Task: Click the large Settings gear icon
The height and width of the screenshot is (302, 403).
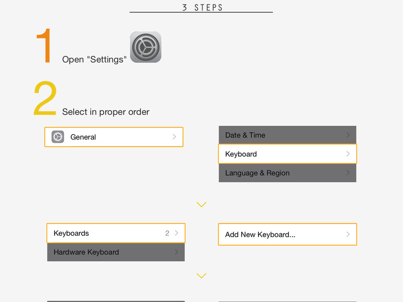Action: point(145,47)
